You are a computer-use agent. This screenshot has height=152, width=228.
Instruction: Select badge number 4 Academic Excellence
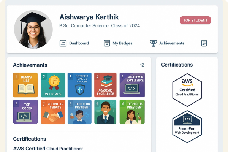pos(105,85)
